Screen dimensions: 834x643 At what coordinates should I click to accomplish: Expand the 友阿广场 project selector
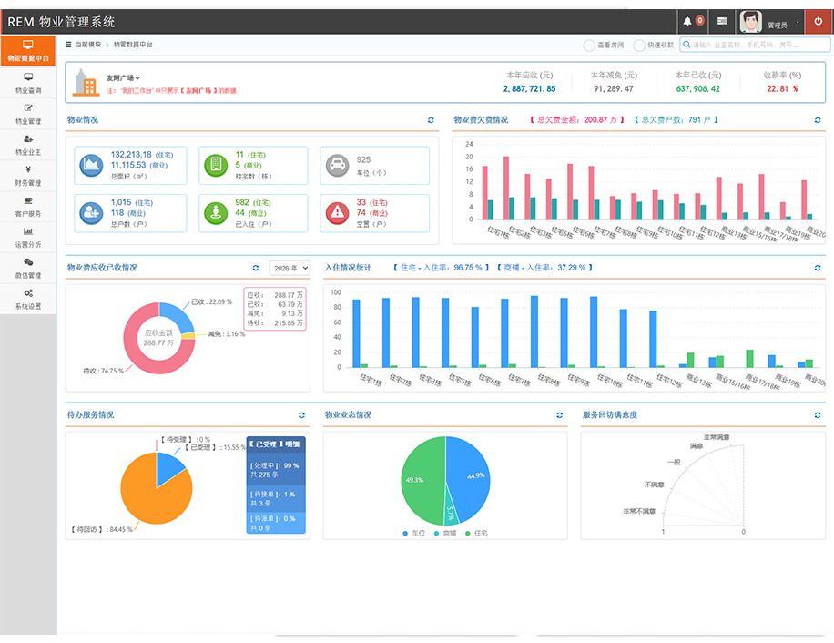pos(123,77)
